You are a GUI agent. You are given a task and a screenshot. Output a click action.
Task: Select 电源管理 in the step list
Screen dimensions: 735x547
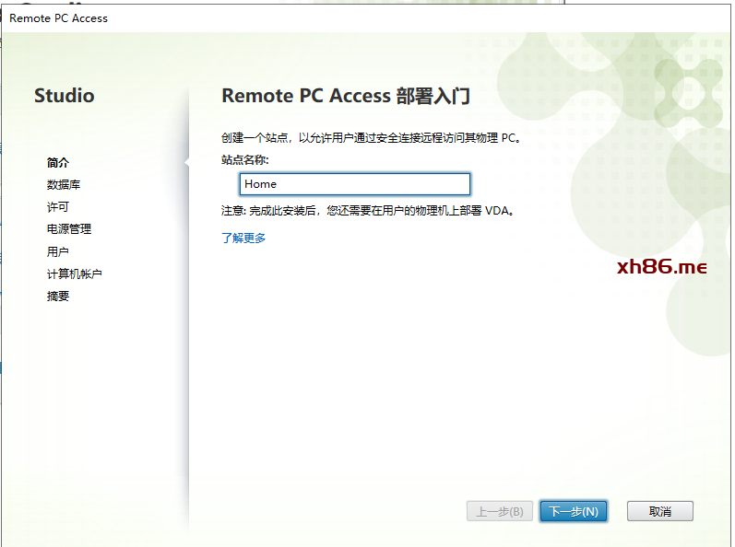click(69, 228)
